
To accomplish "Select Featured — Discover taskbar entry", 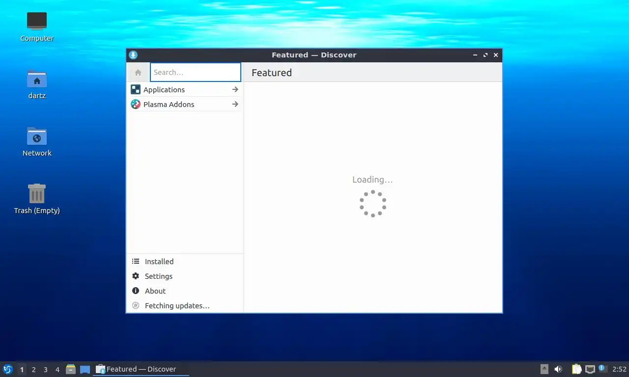I will tap(141, 369).
